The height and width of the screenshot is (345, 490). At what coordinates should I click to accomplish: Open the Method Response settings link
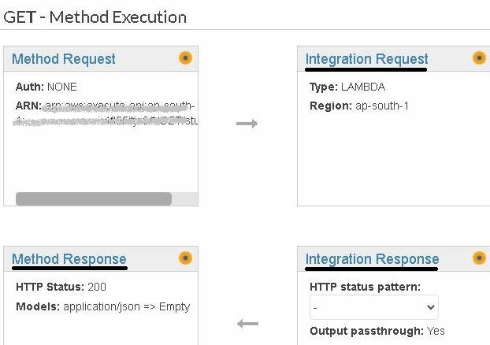click(x=69, y=259)
